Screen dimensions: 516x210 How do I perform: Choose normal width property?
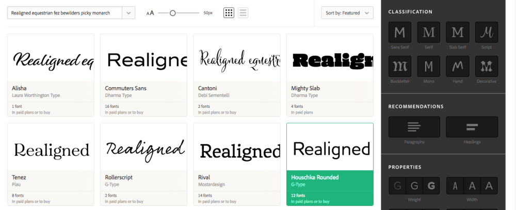472,186
